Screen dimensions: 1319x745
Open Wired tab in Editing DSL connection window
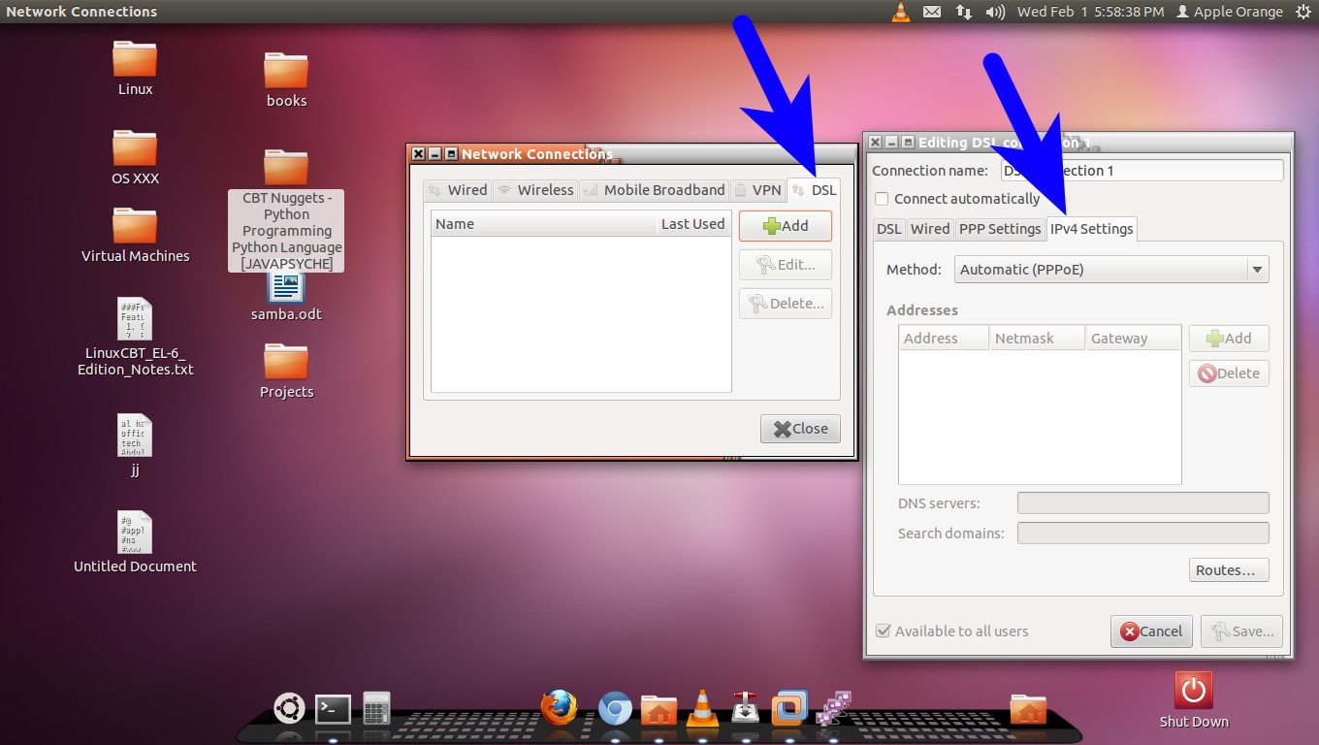pyautogui.click(x=930, y=229)
